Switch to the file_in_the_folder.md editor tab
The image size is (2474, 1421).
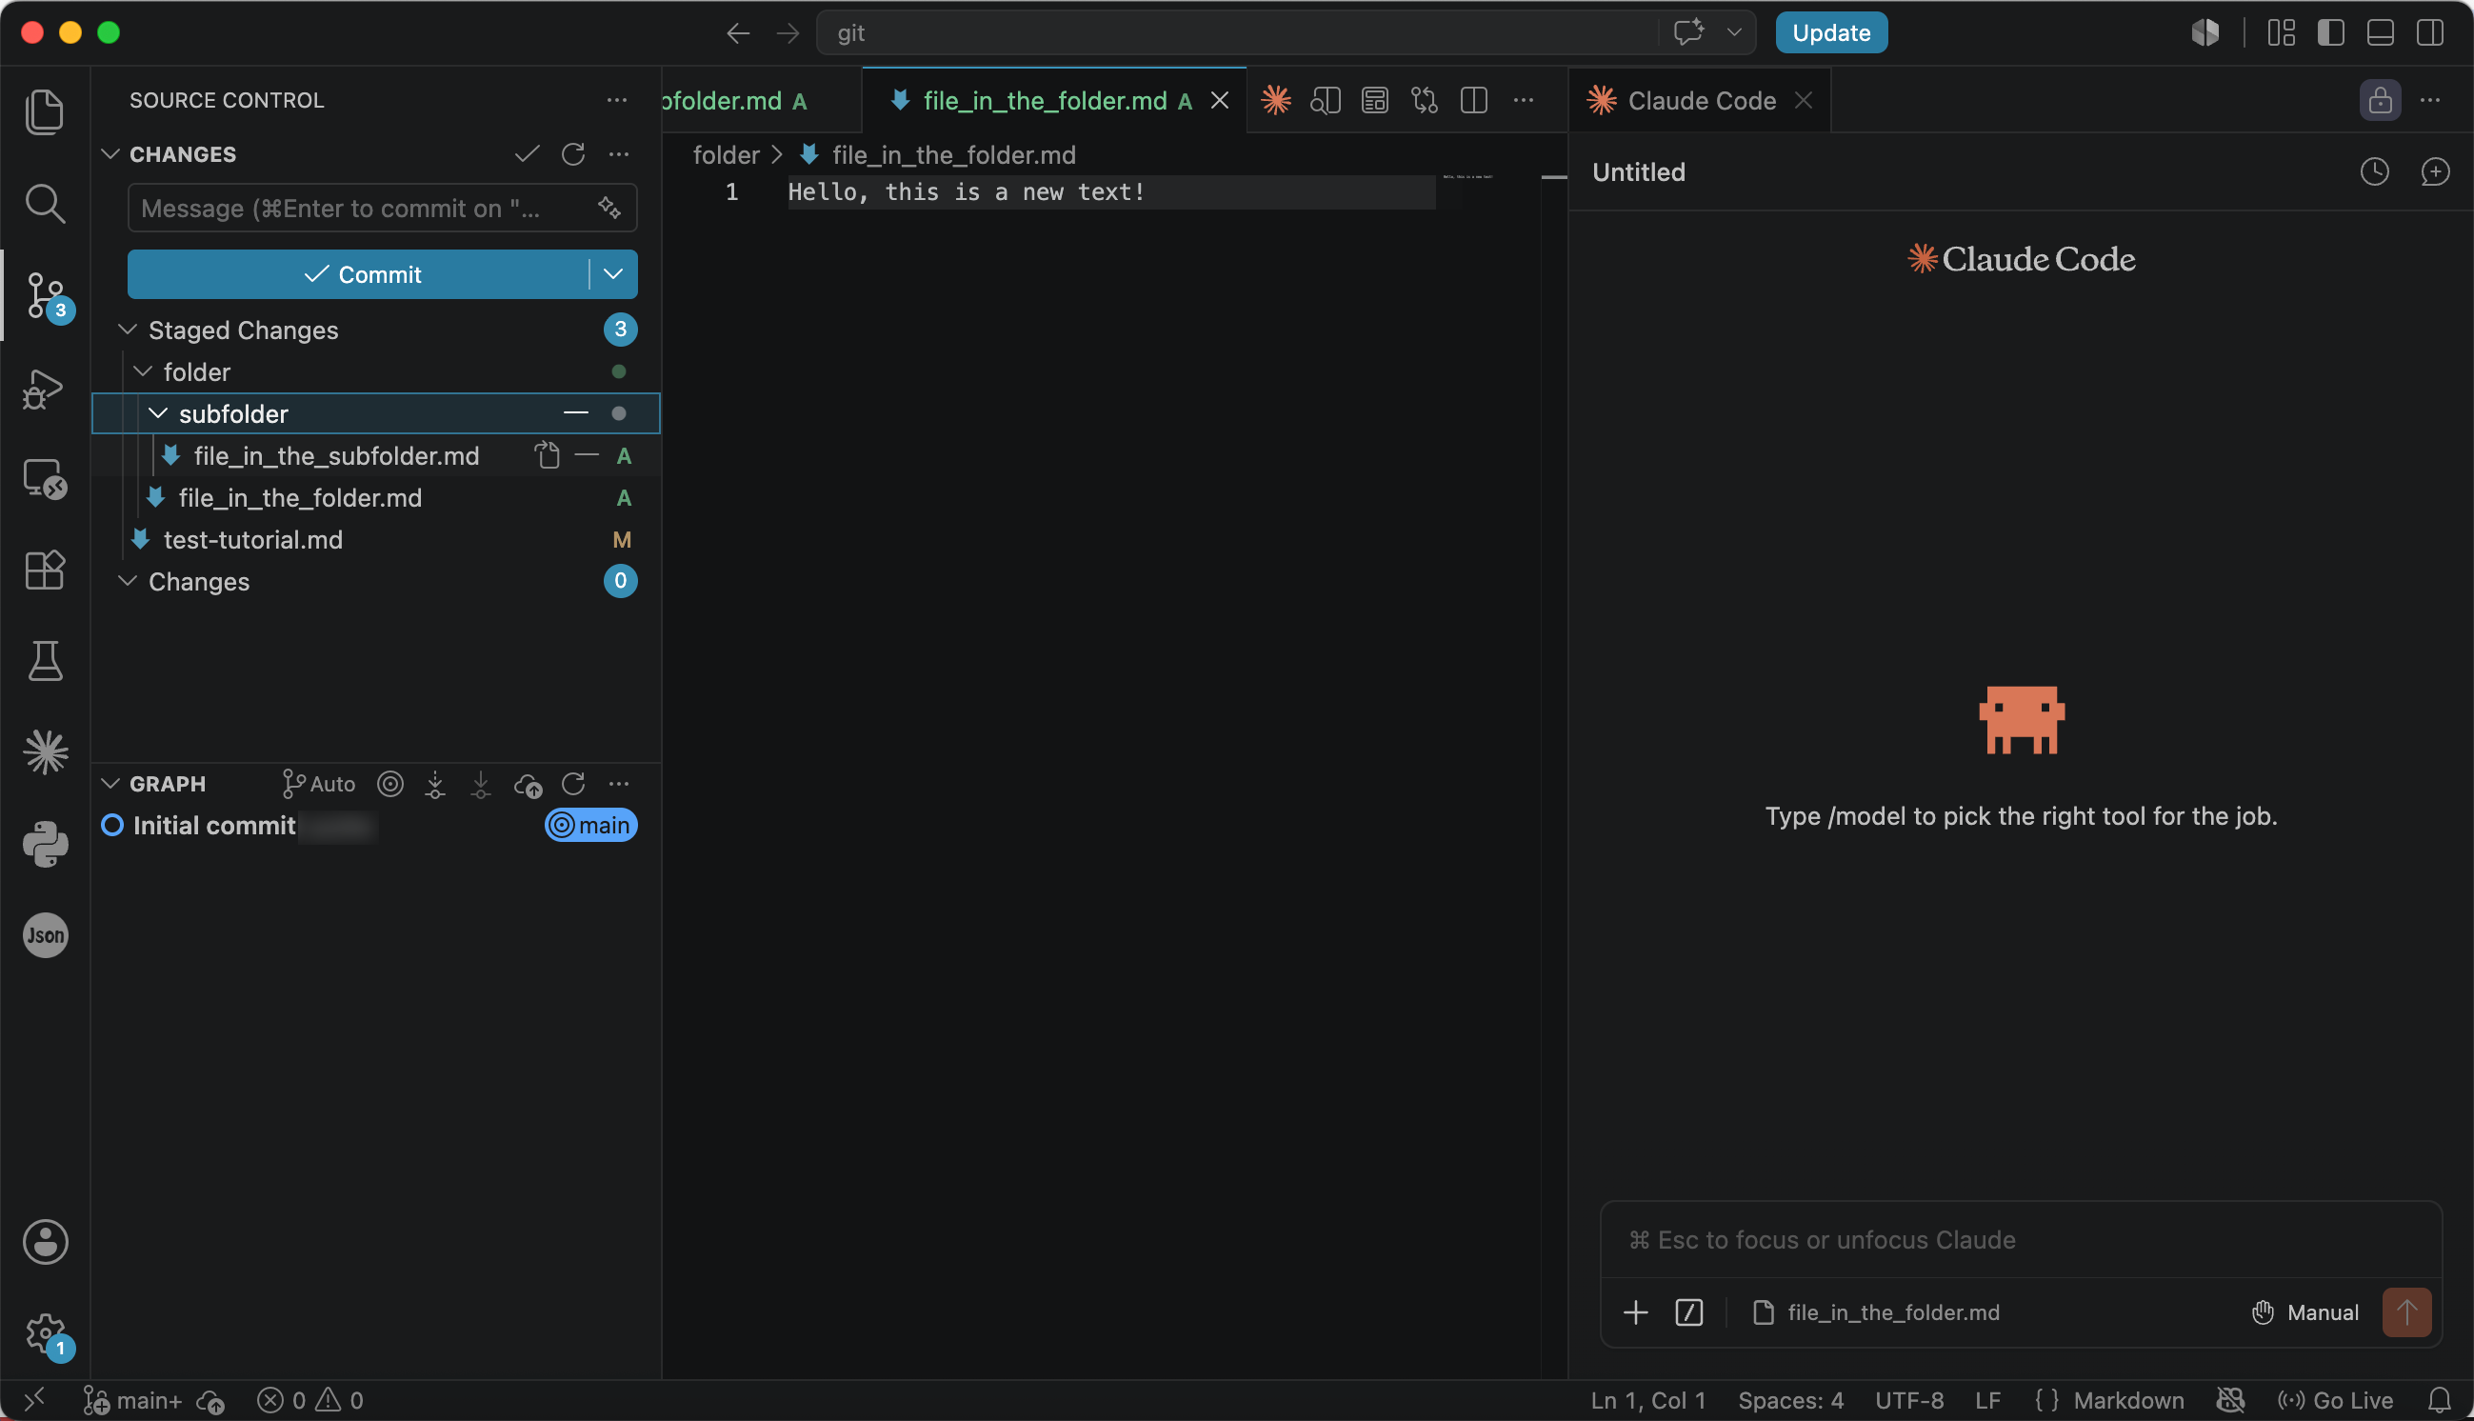coord(1054,100)
